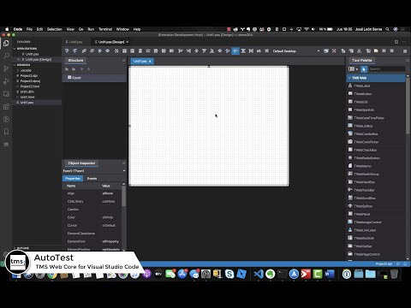Close the Unit1.pas form designer tab
Viewport: 411px width, 308px height.
coord(150,62)
